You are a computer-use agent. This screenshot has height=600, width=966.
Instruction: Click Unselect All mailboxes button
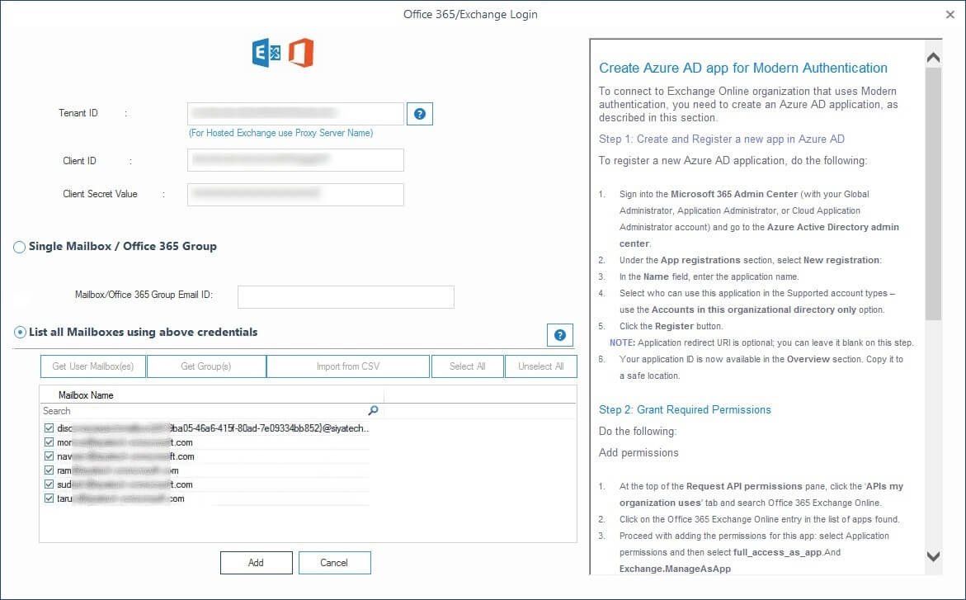point(541,366)
